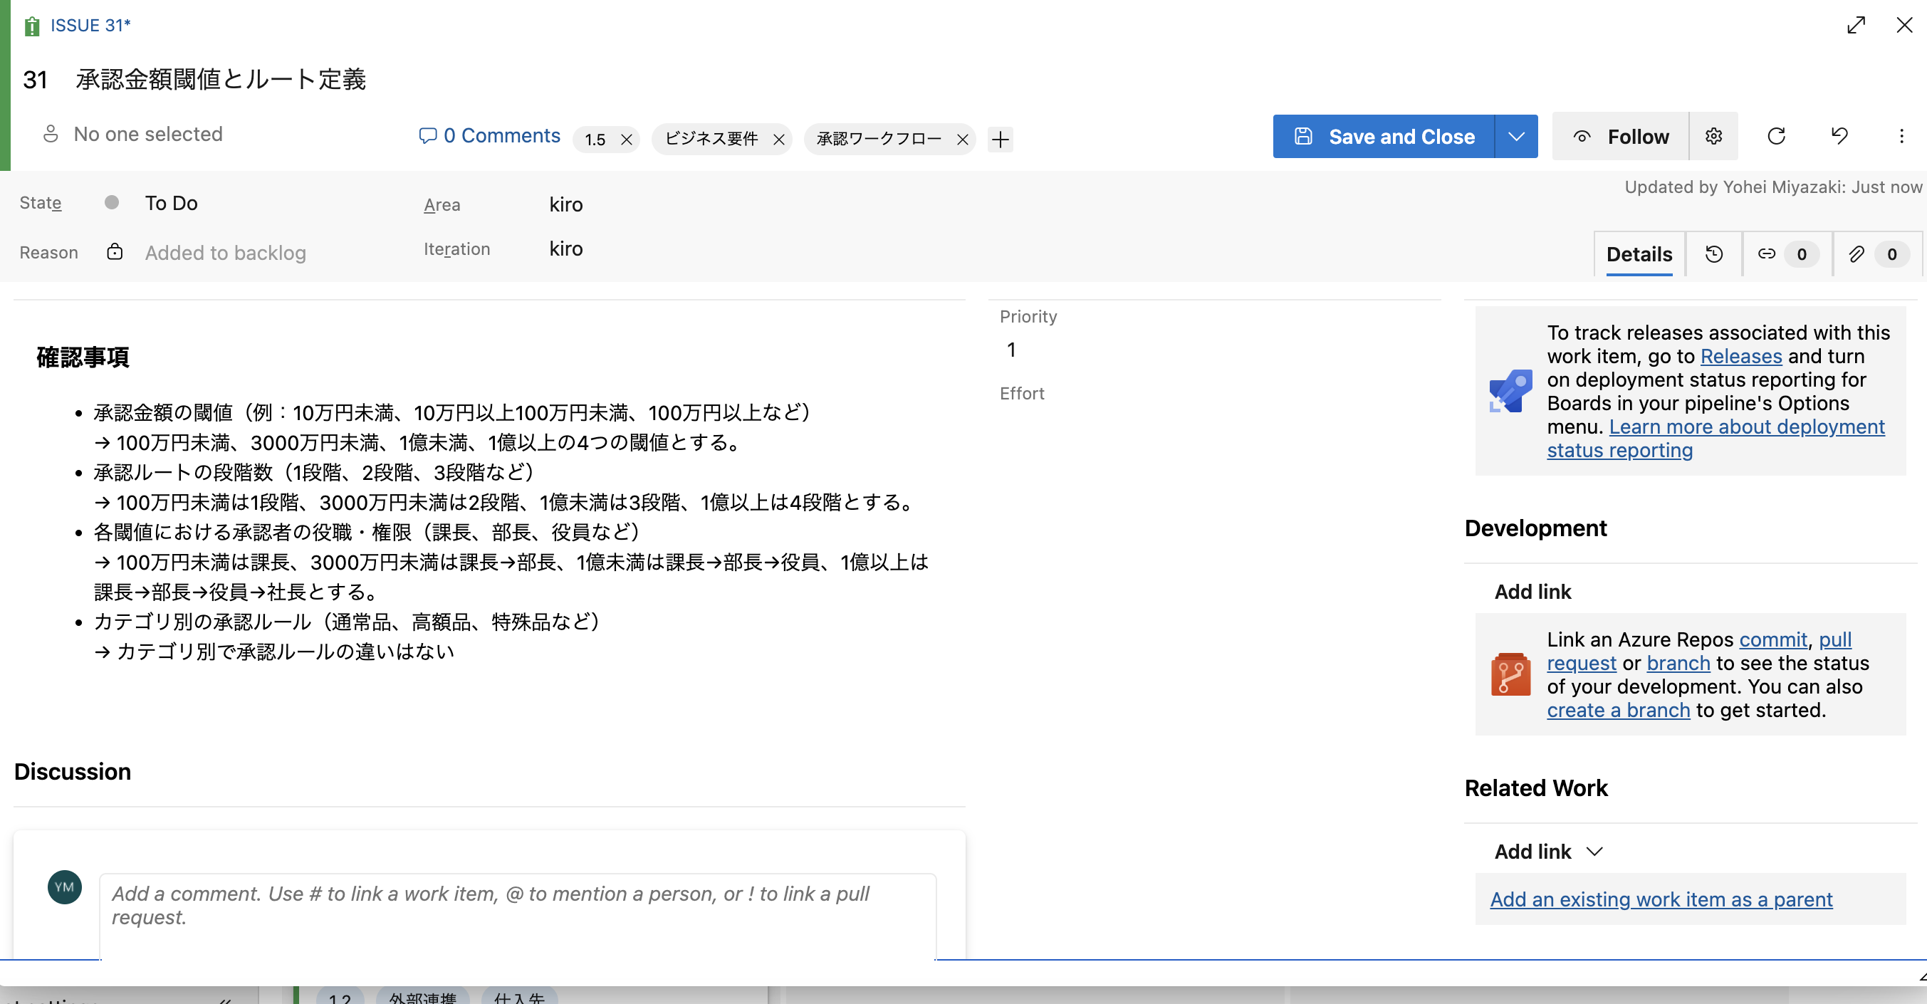
Task: Remove the 1.5 tag
Action: tap(627, 140)
